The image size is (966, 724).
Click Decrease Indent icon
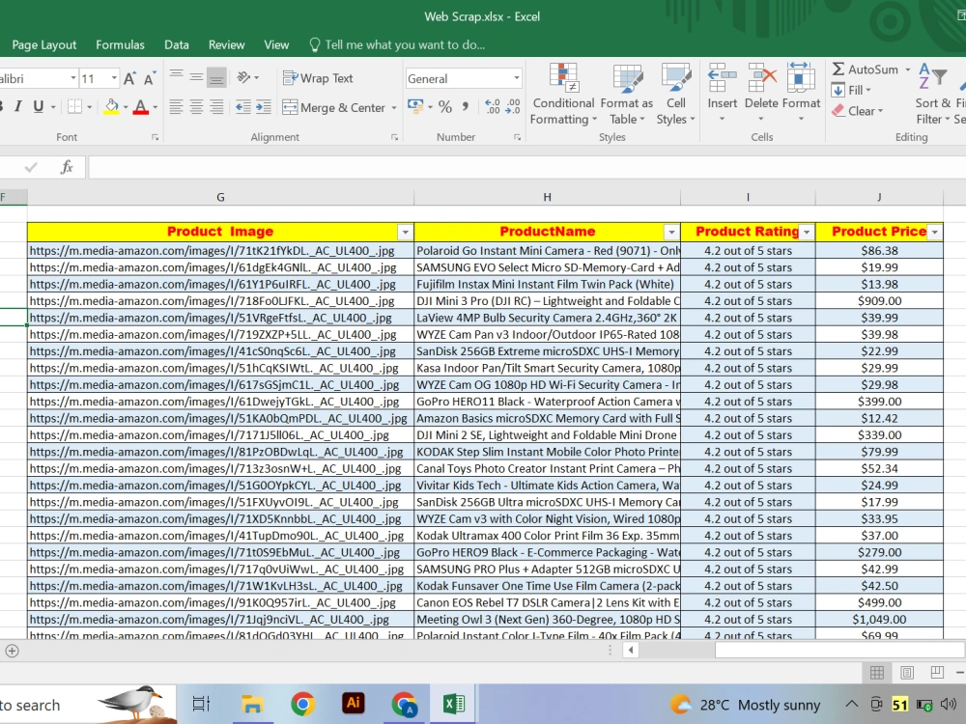click(x=243, y=107)
